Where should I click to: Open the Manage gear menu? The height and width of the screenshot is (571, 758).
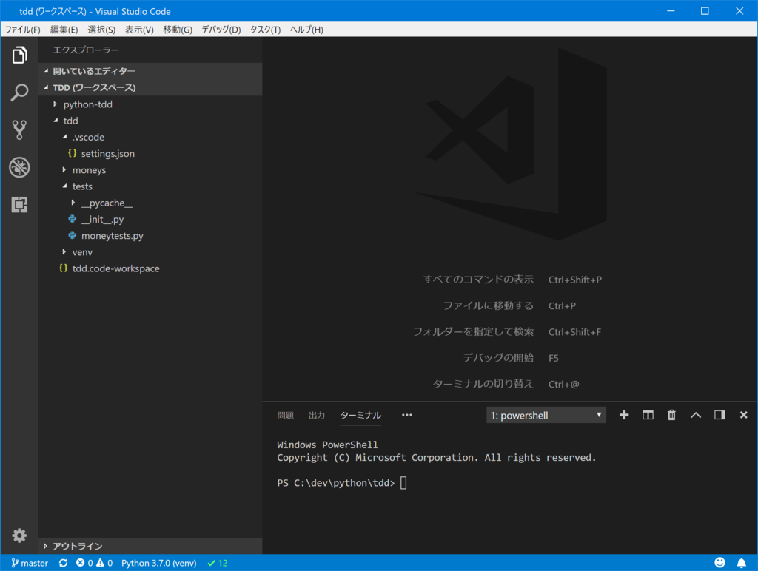(19, 535)
